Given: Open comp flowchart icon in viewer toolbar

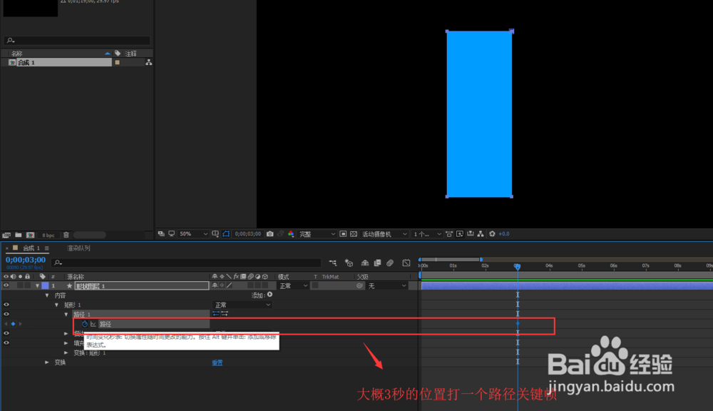Looking at the screenshot, I should pyautogui.click(x=481, y=234).
